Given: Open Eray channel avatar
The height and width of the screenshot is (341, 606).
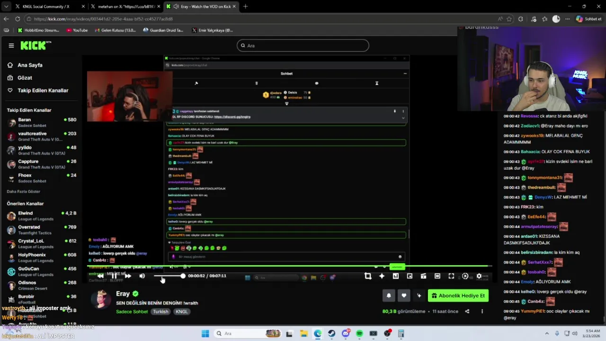Looking at the screenshot, I should click(101, 299).
